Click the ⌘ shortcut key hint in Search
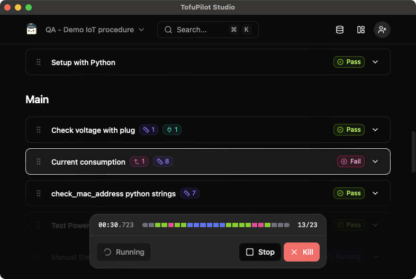The image size is (416, 279). pos(234,30)
